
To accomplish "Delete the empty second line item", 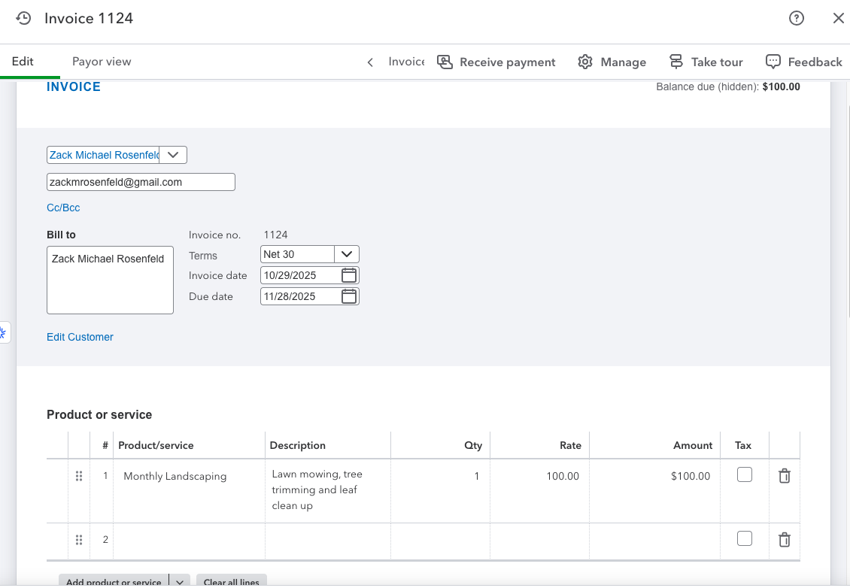I will click(x=784, y=539).
